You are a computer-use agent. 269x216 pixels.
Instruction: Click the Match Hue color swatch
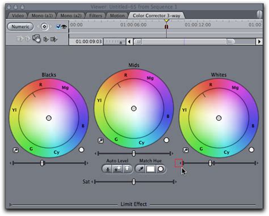click(150, 169)
